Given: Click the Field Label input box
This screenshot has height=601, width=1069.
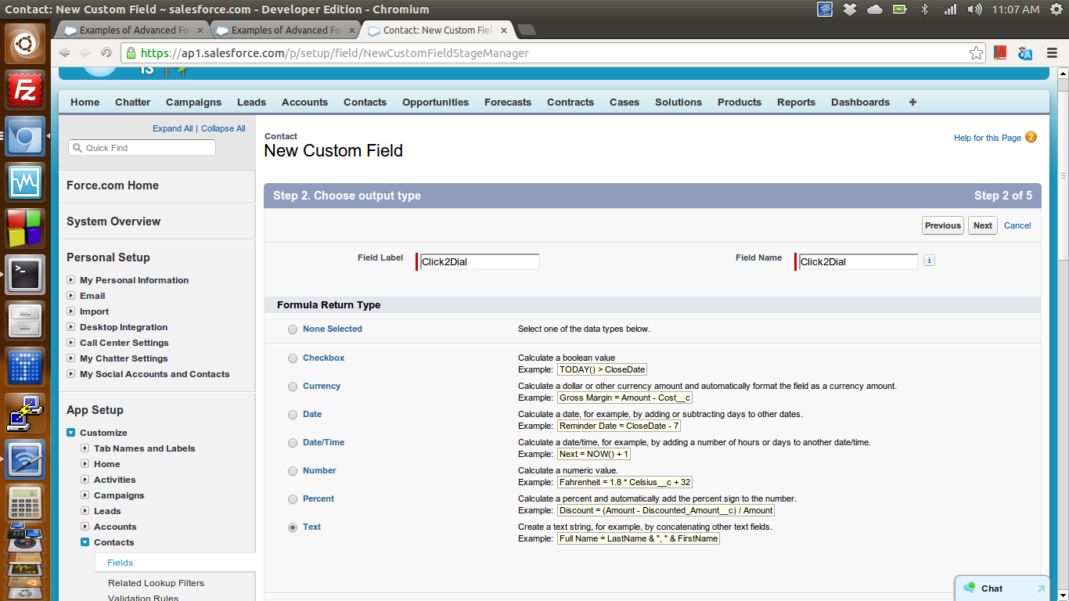Looking at the screenshot, I should tap(479, 261).
